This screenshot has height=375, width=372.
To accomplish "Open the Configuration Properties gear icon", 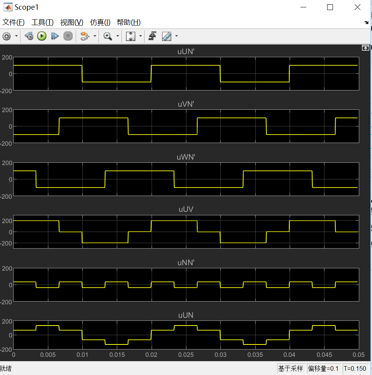I will click(7, 36).
